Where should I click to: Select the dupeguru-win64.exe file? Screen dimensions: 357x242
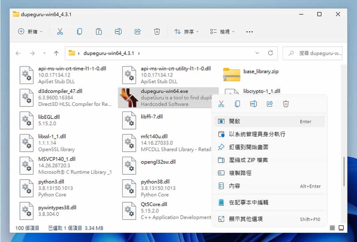point(168,98)
